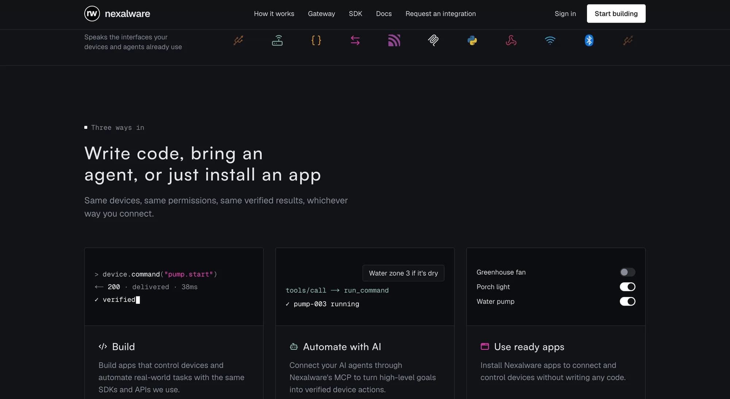Click the Automate with AI heading
The image size is (730, 399).
click(x=342, y=347)
